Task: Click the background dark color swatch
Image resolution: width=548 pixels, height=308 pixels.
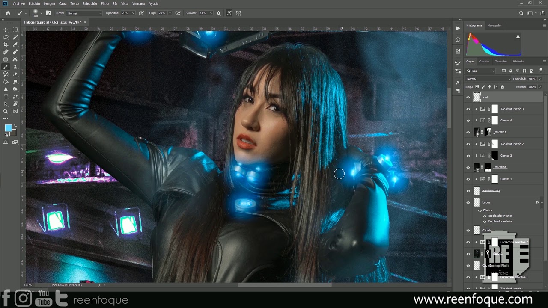Action: point(13,133)
